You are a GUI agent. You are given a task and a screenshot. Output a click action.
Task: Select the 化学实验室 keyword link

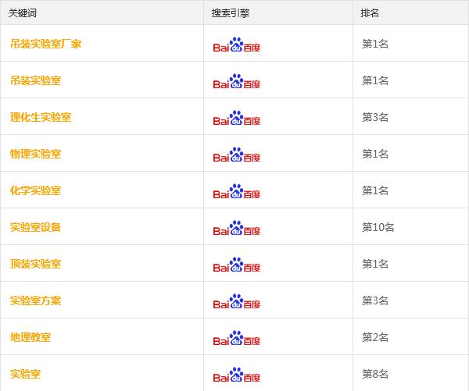[x=36, y=191]
